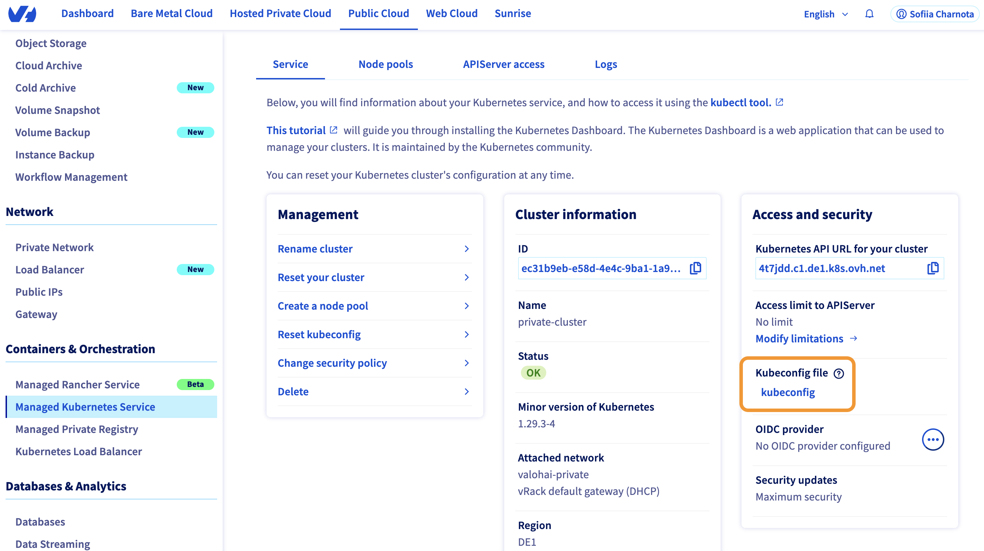This screenshot has height=551, width=984.
Task: Open the kubectl tool link
Action: pos(741,102)
